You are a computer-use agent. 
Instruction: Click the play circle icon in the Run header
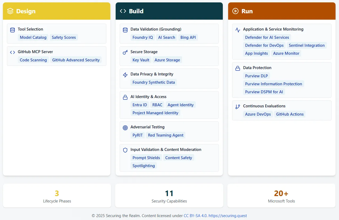click(235, 11)
